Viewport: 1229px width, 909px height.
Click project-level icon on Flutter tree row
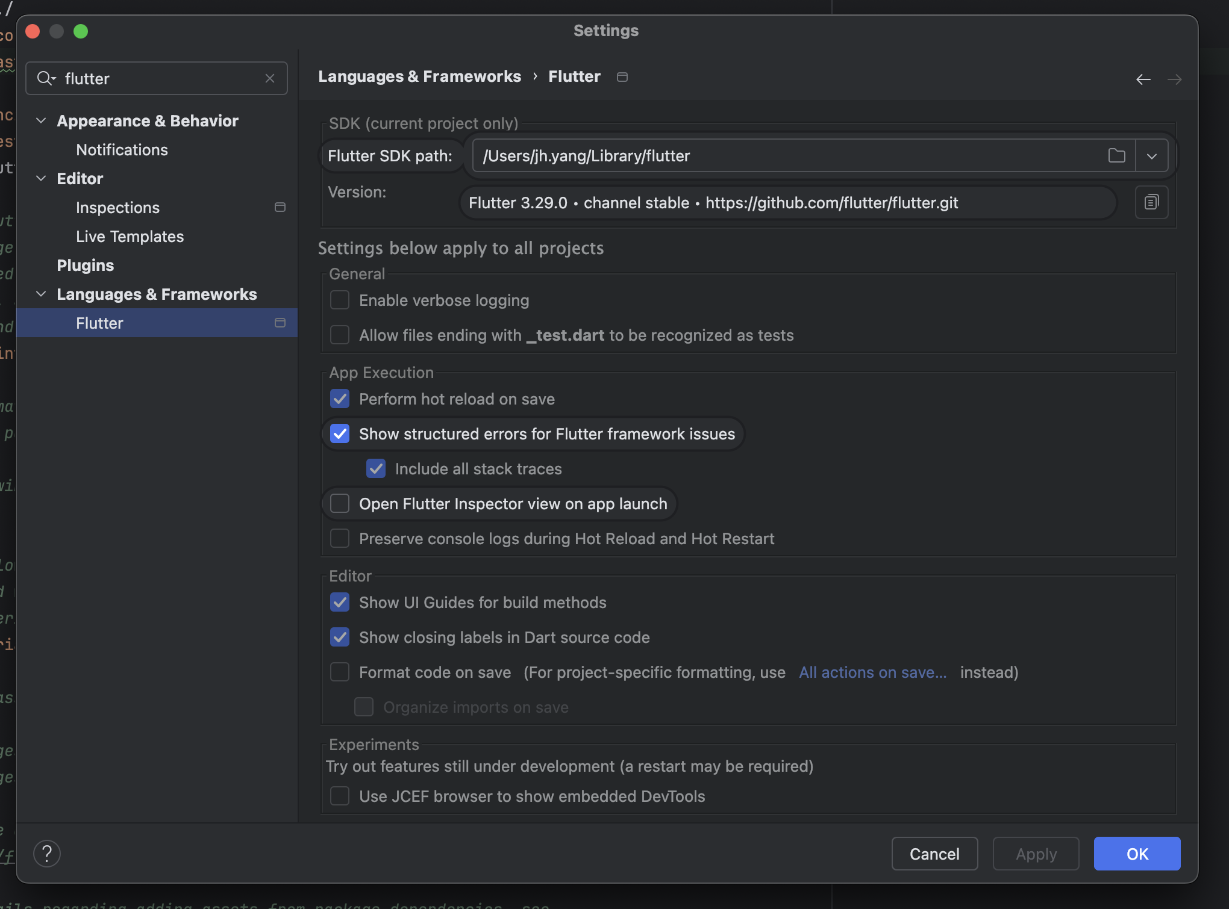pyautogui.click(x=280, y=323)
